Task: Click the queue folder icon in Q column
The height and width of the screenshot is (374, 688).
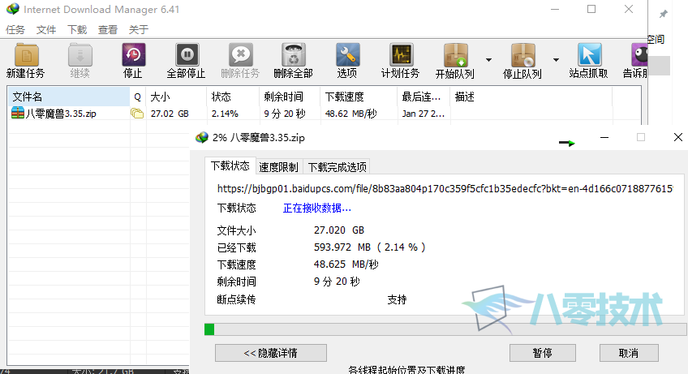Action: click(x=137, y=114)
